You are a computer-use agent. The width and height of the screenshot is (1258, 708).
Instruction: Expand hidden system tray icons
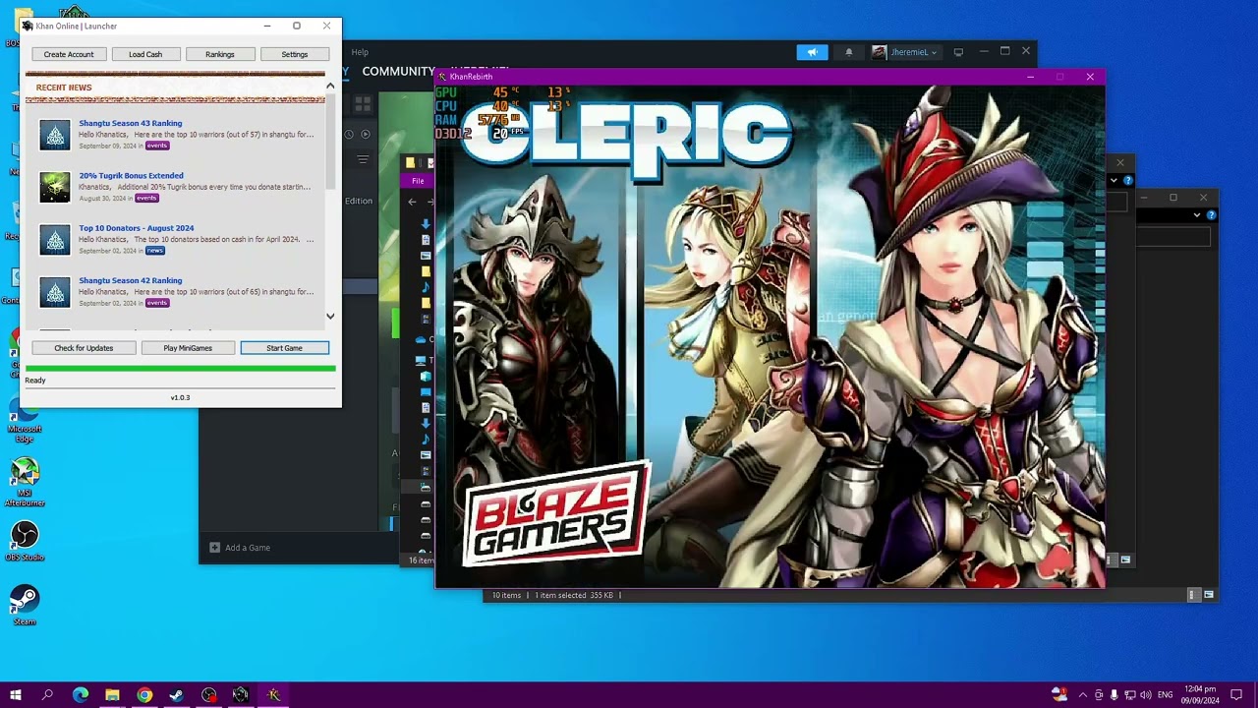point(1083,695)
